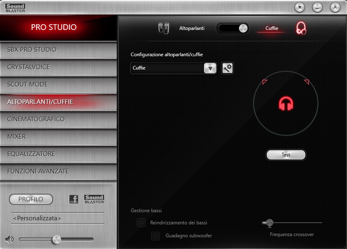Screen dimensions: 347x249
Task: Click the Altoparlanti label at top
Action: click(x=192, y=28)
